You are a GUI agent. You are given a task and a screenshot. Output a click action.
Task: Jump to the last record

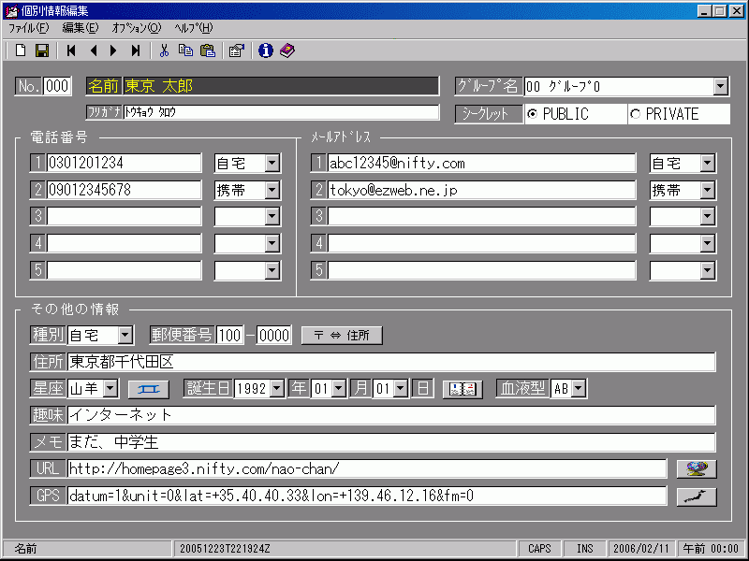coord(136,50)
